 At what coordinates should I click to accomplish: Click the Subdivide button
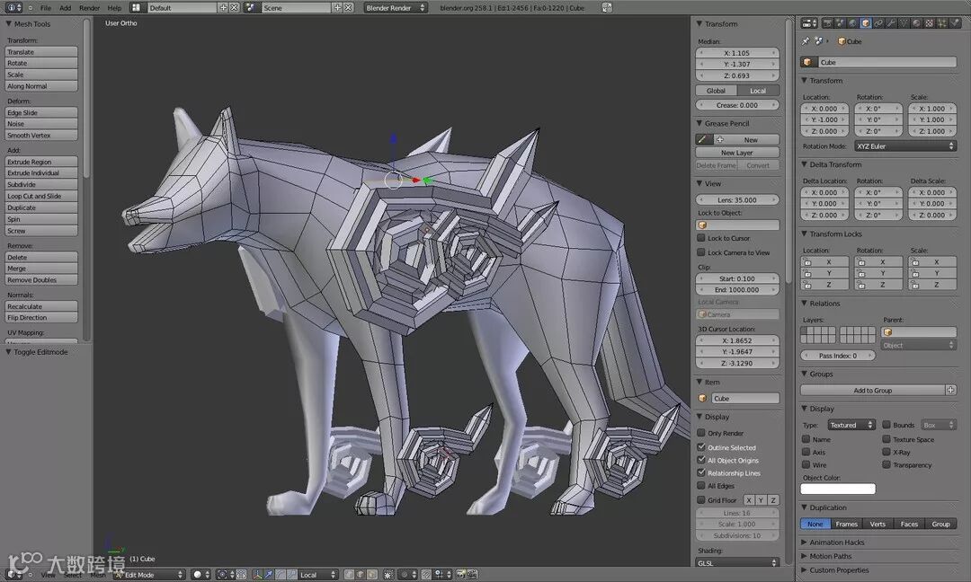(40, 184)
